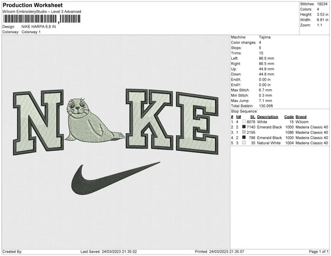This screenshot has width=331, height=256.
Task: Click the embroidered seal in the design
Action: tap(94, 120)
